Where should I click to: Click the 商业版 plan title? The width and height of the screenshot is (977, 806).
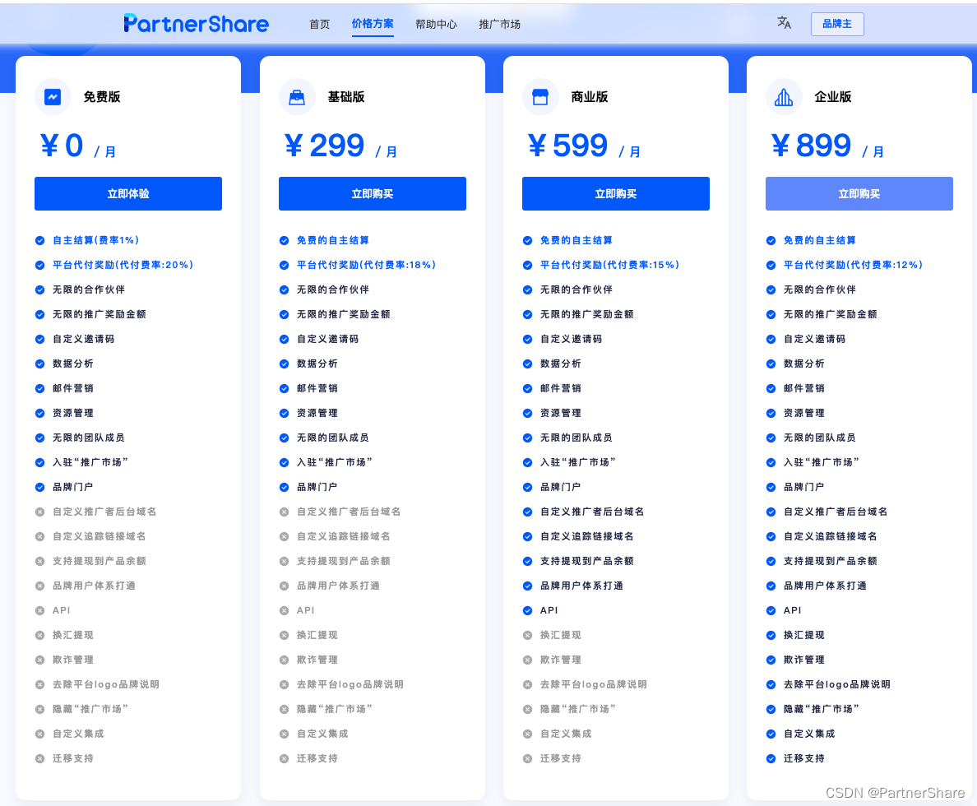coord(590,96)
